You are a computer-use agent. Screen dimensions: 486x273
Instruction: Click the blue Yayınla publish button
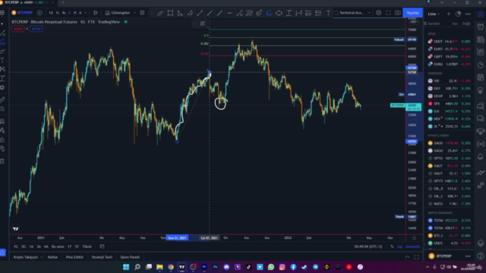point(412,13)
